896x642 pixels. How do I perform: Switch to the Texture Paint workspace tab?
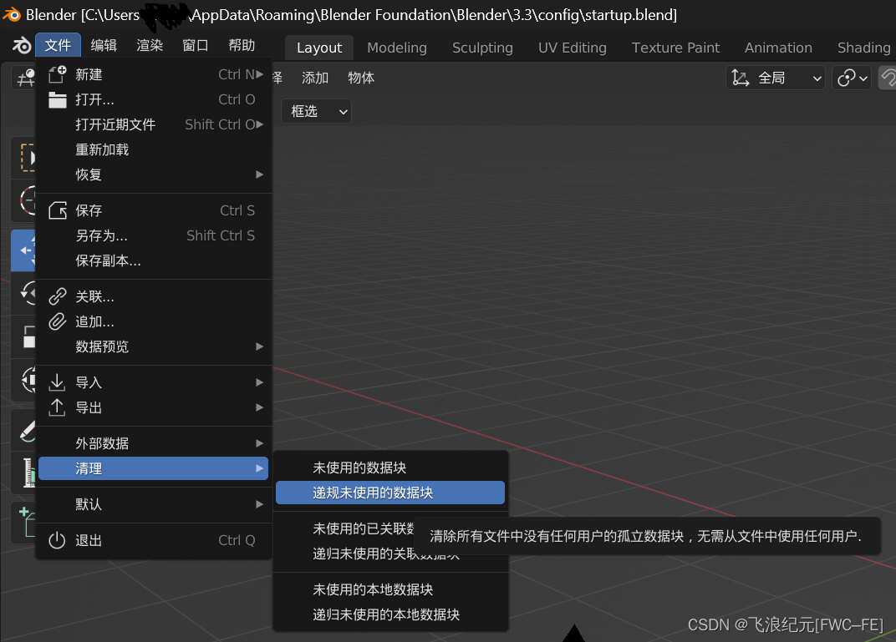675,48
